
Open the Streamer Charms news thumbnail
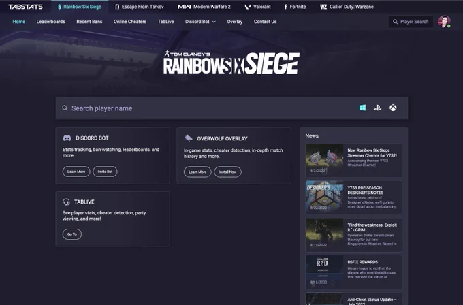tap(325, 160)
